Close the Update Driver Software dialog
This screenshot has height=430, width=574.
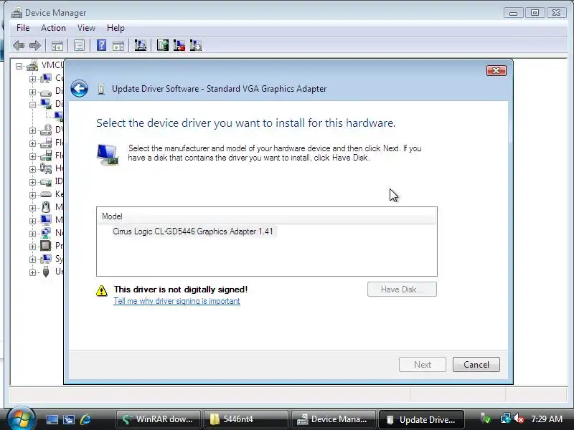pos(497,70)
